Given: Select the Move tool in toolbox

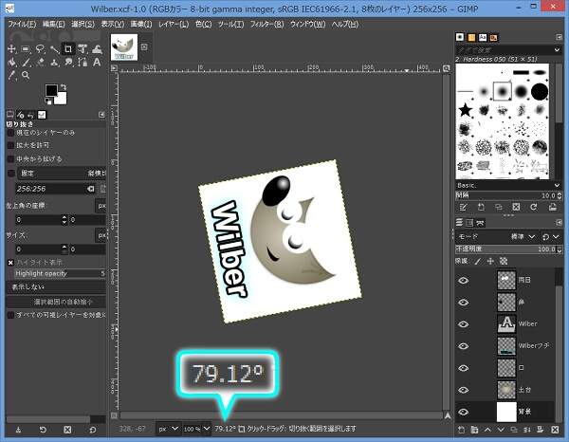Looking at the screenshot, I should pyautogui.click(x=11, y=48).
